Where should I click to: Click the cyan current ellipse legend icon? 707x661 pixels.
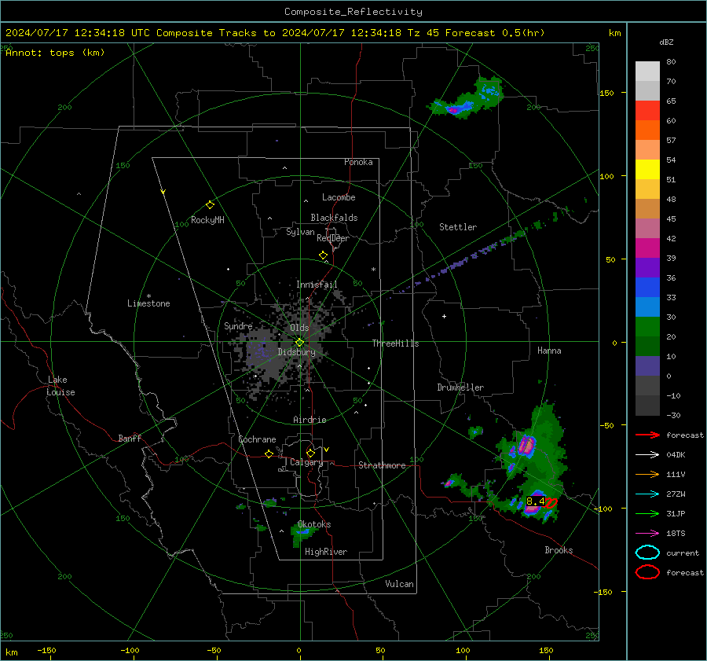647,553
